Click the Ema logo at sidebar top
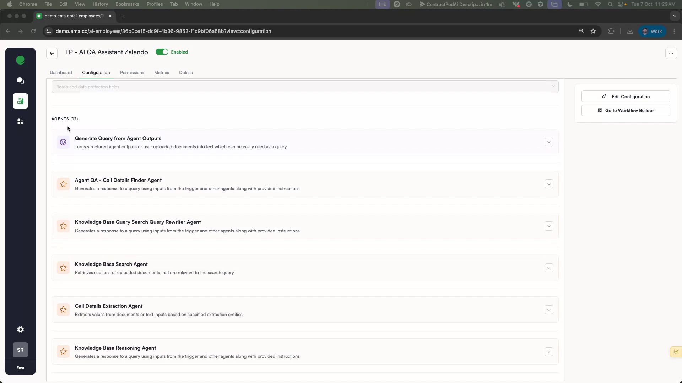This screenshot has height=383, width=682. [20, 60]
